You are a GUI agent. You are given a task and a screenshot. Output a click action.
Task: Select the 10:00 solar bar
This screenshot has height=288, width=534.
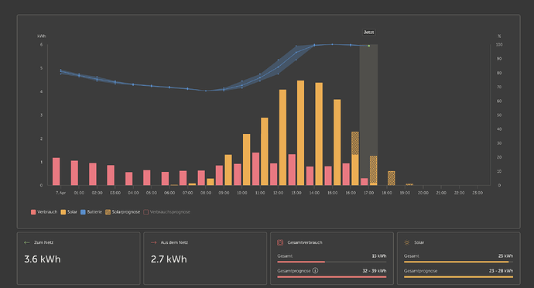point(247,159)
